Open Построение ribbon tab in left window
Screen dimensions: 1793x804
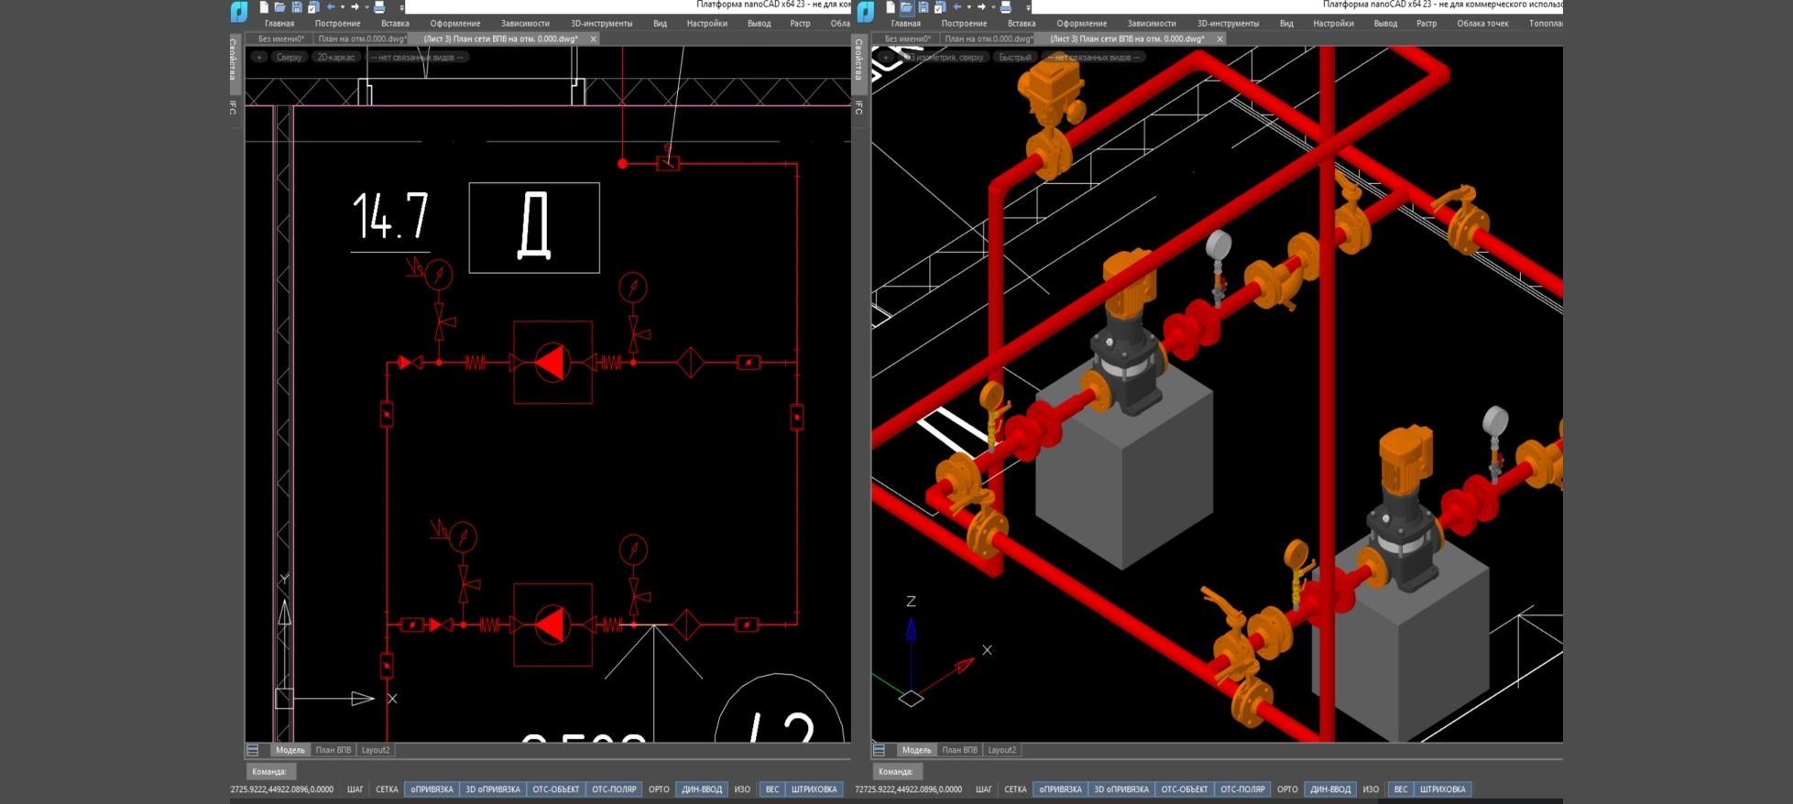point(337,23)
